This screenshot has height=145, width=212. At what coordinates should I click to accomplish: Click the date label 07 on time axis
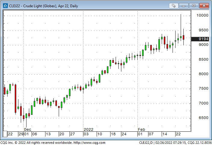(151, 134)
